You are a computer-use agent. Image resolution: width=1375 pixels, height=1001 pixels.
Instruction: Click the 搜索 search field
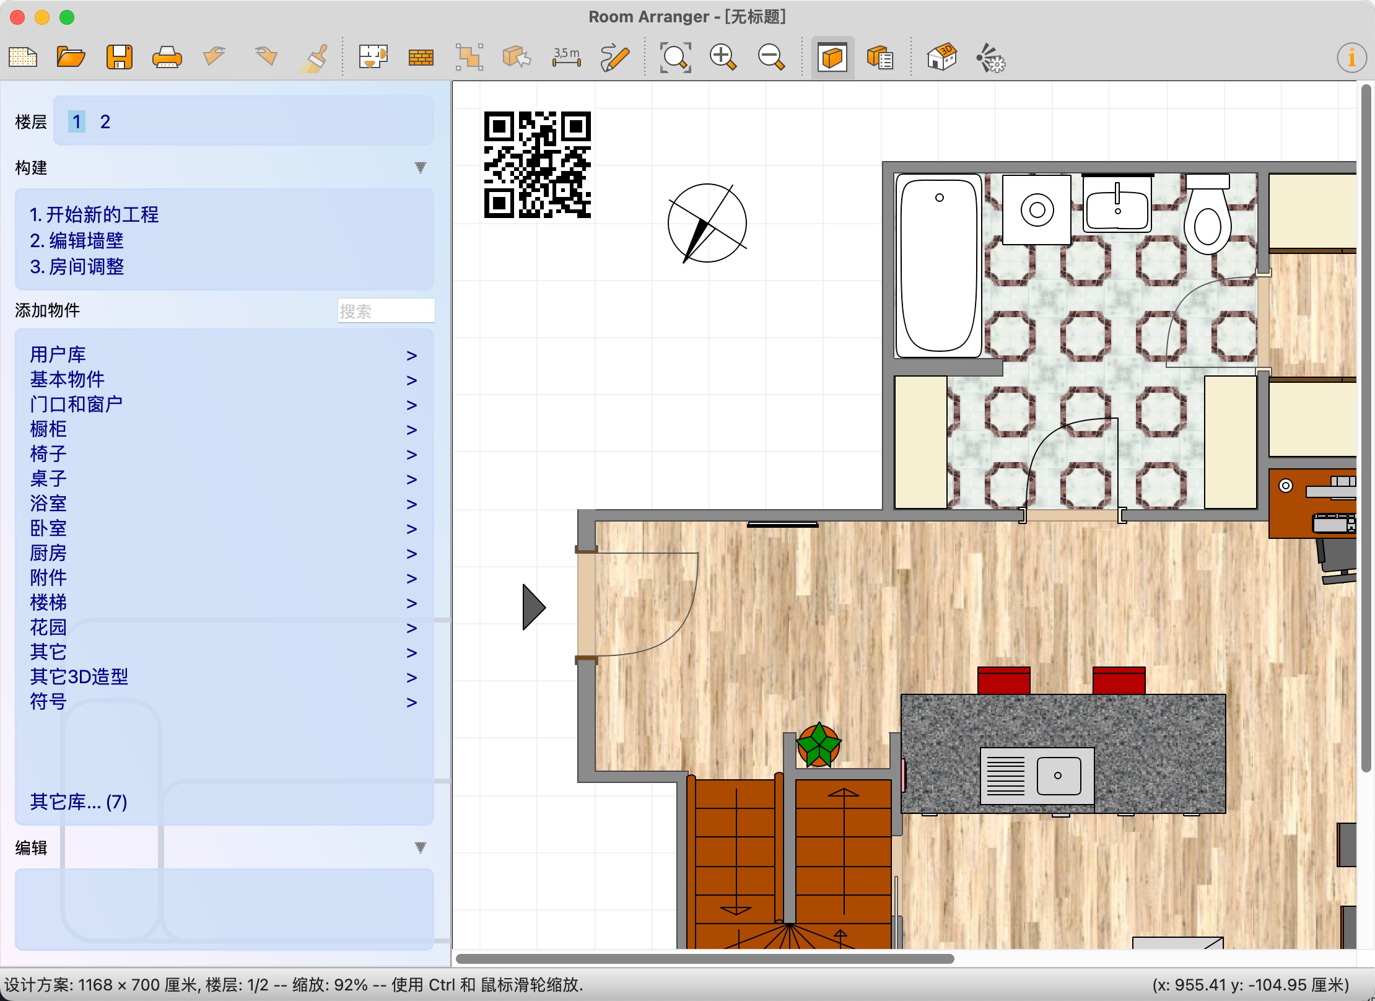(x=386, y=310)
